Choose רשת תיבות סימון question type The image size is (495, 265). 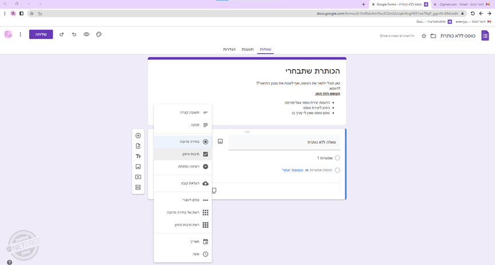(x=183, y=225)
